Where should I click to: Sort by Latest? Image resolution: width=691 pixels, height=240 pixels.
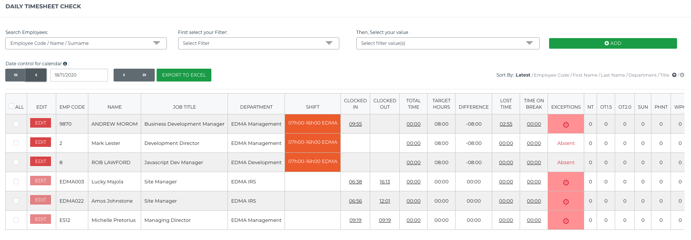coord(523,75)
